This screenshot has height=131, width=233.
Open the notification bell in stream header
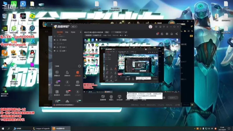(x=172, y=34)
